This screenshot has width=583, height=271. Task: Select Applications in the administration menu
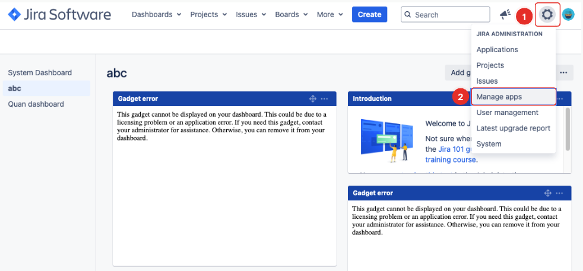click(497, 50)
